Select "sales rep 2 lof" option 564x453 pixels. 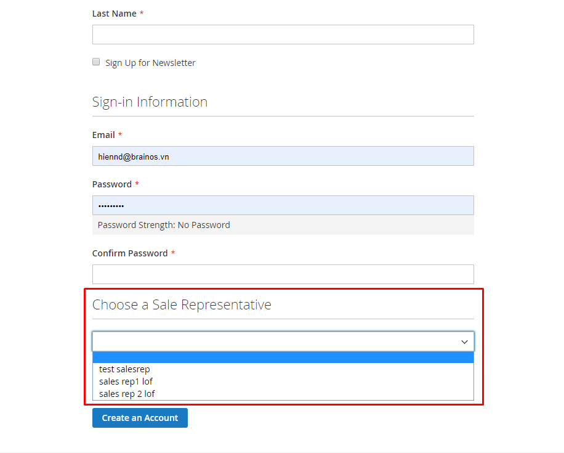click(x=127, y=394)
